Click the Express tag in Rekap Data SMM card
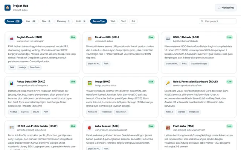This screenshot has height=150, width=241. pyautogui.click(x=25, y=112)
